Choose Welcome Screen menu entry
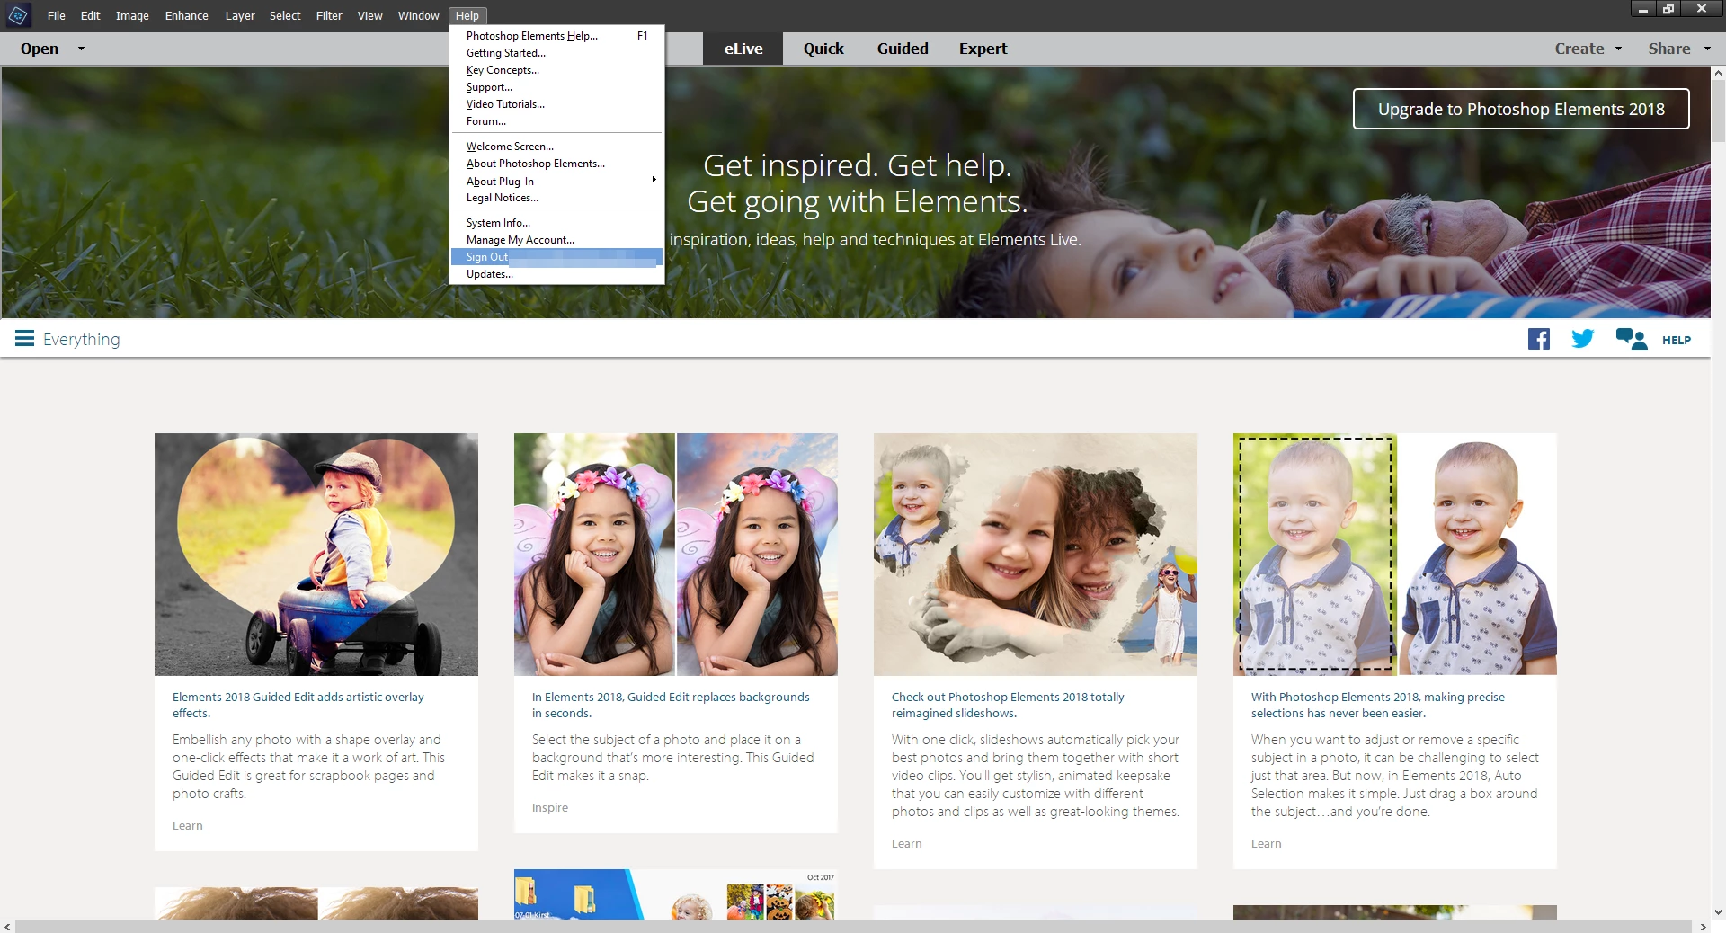1726x933 pixels. click(556, 147)
